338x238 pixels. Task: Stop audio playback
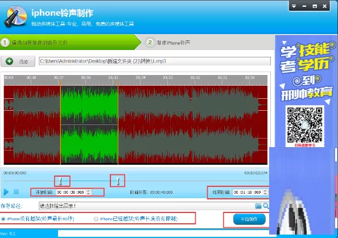16,191
